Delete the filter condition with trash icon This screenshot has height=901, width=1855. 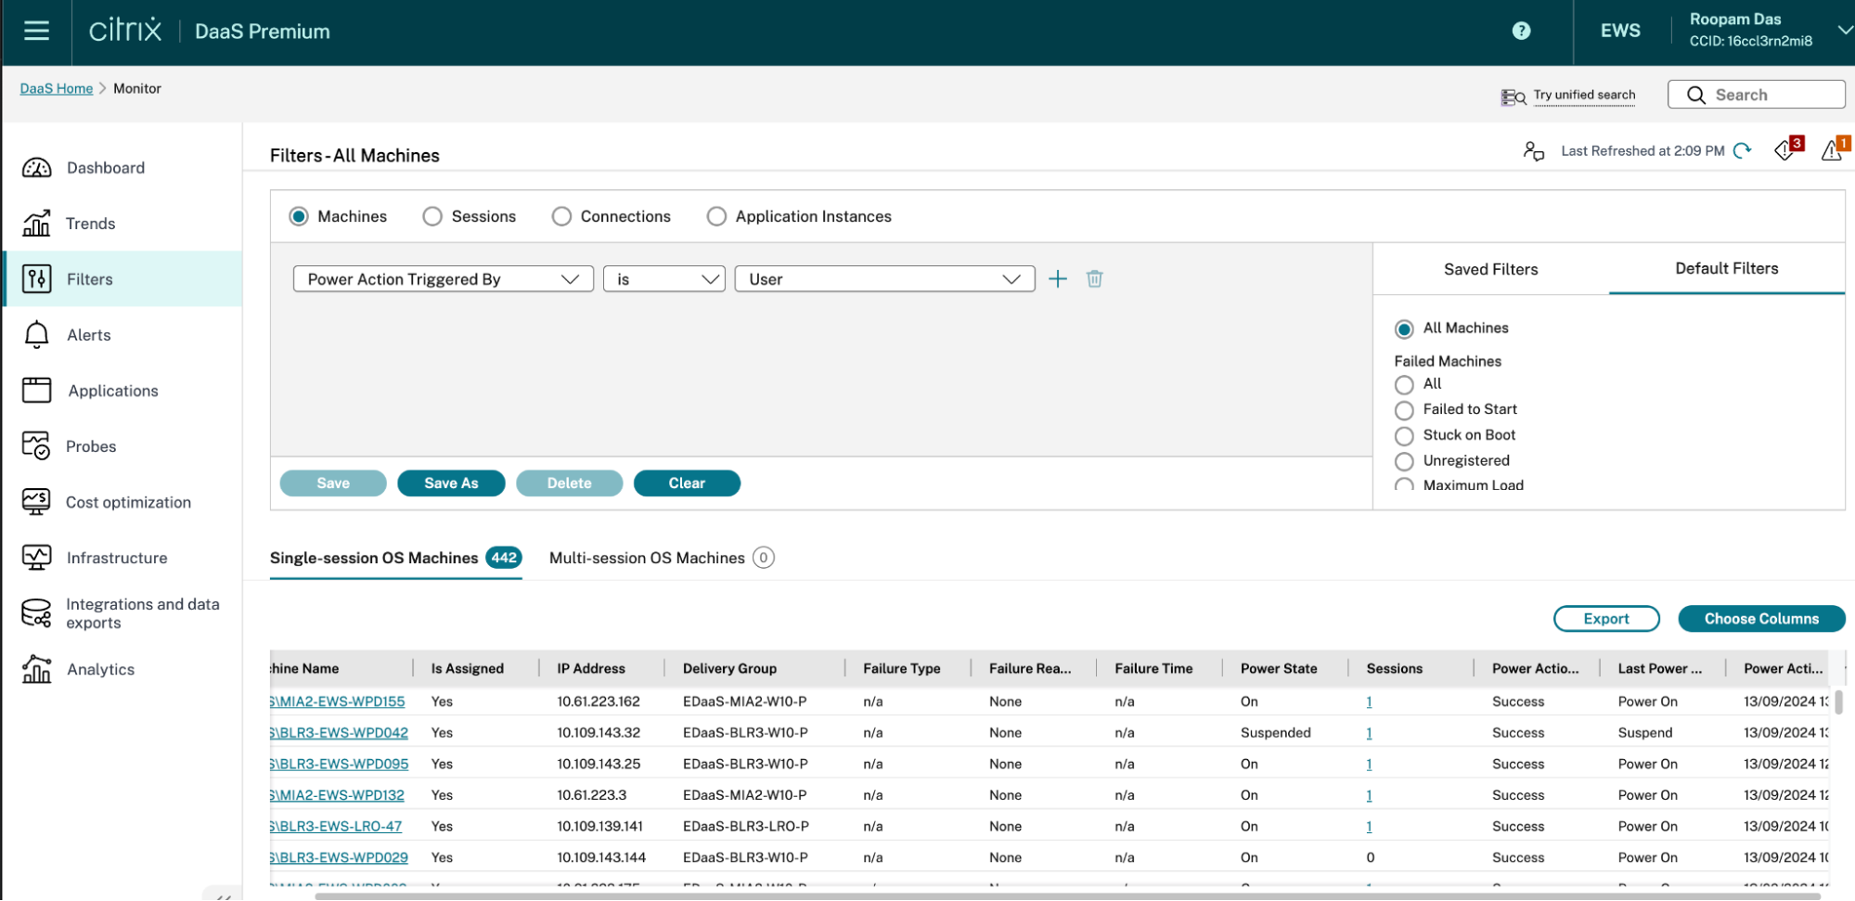(1094, 279)
